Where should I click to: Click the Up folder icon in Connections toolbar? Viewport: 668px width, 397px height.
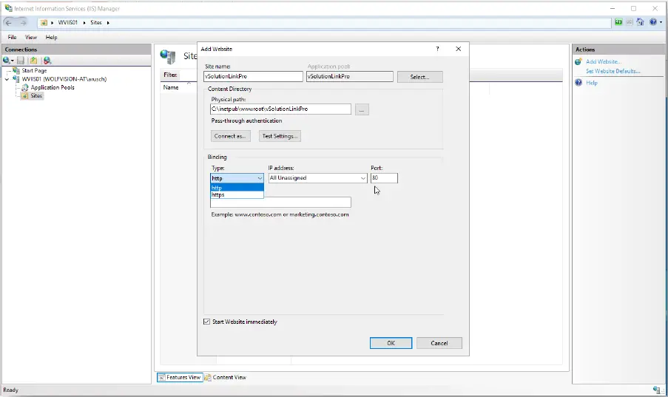click(x=33, y=60)
